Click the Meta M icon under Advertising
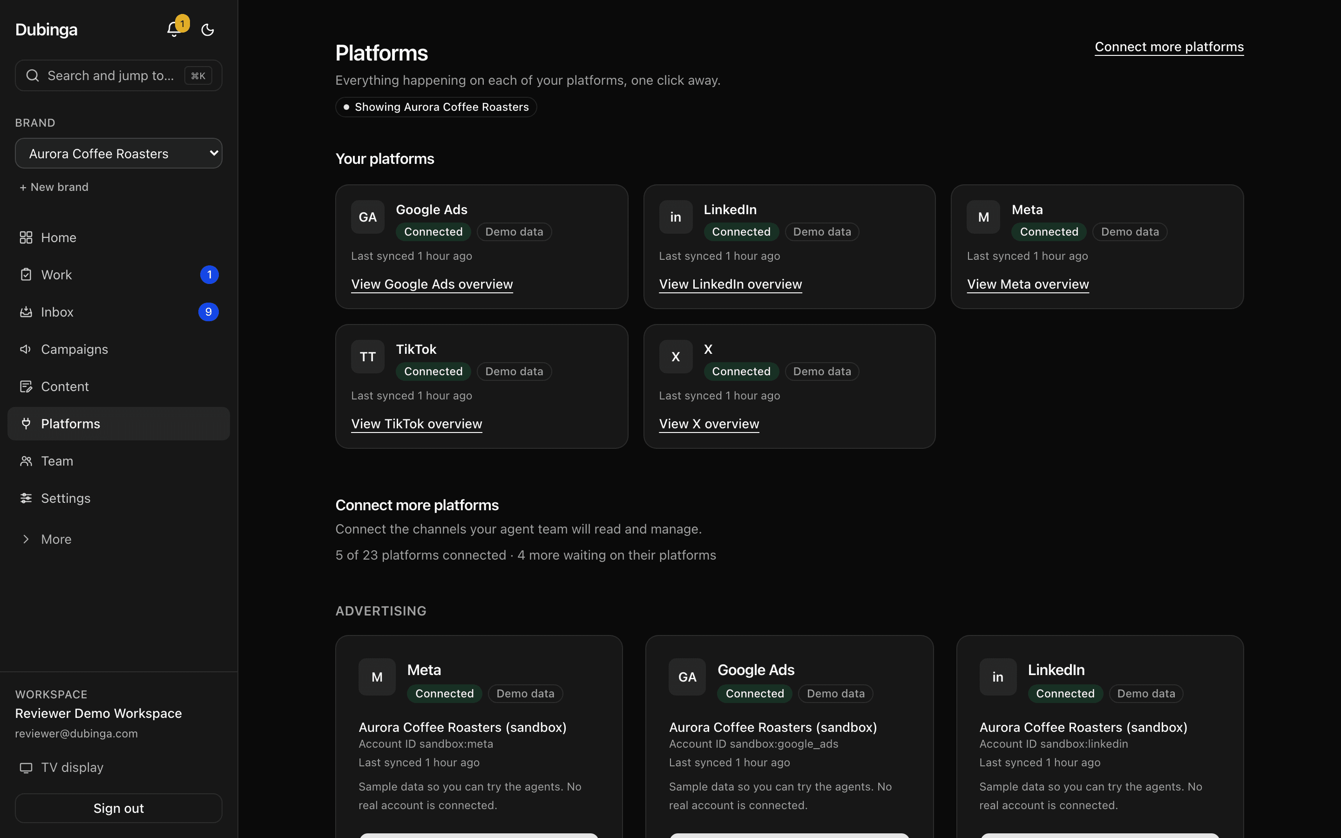1341x838 pixels. (x=377, y=677)
